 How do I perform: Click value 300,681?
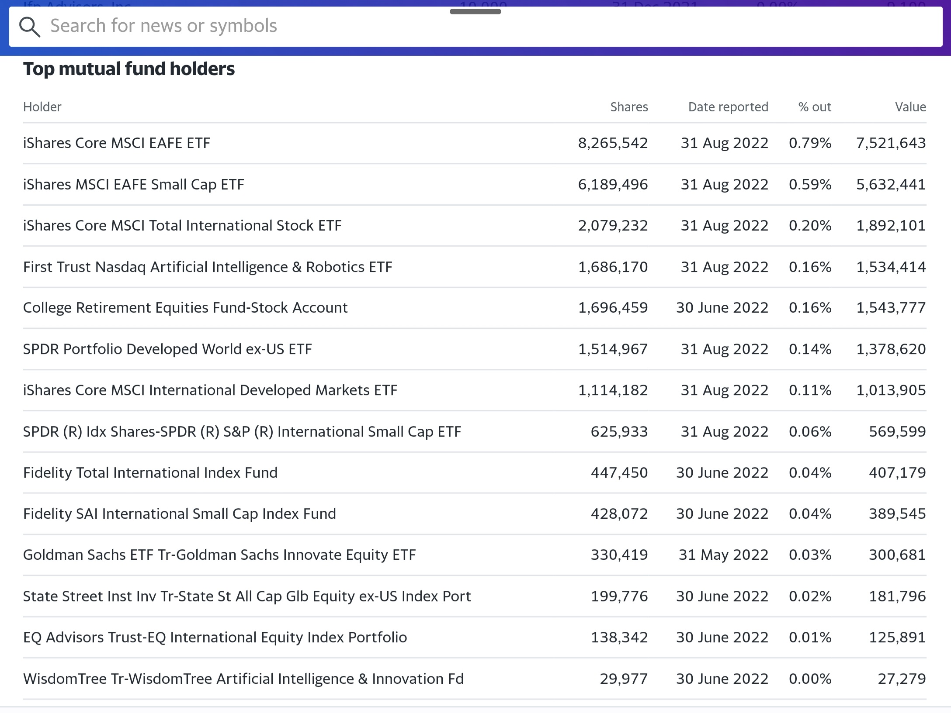[x=897, y=555]
